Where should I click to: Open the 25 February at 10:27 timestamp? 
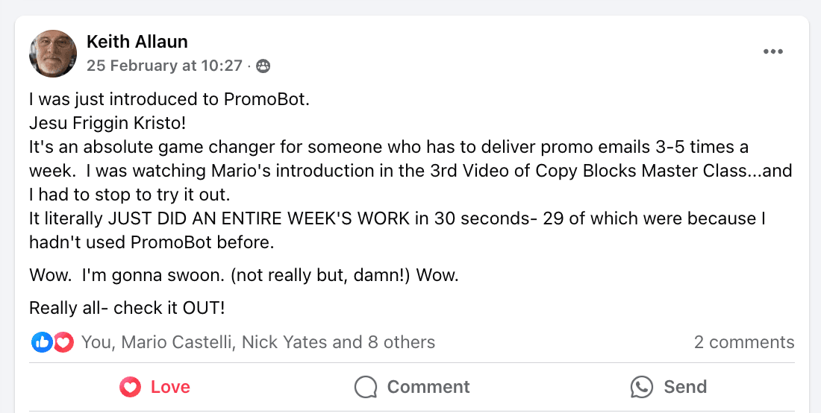(x=164, y=66)
